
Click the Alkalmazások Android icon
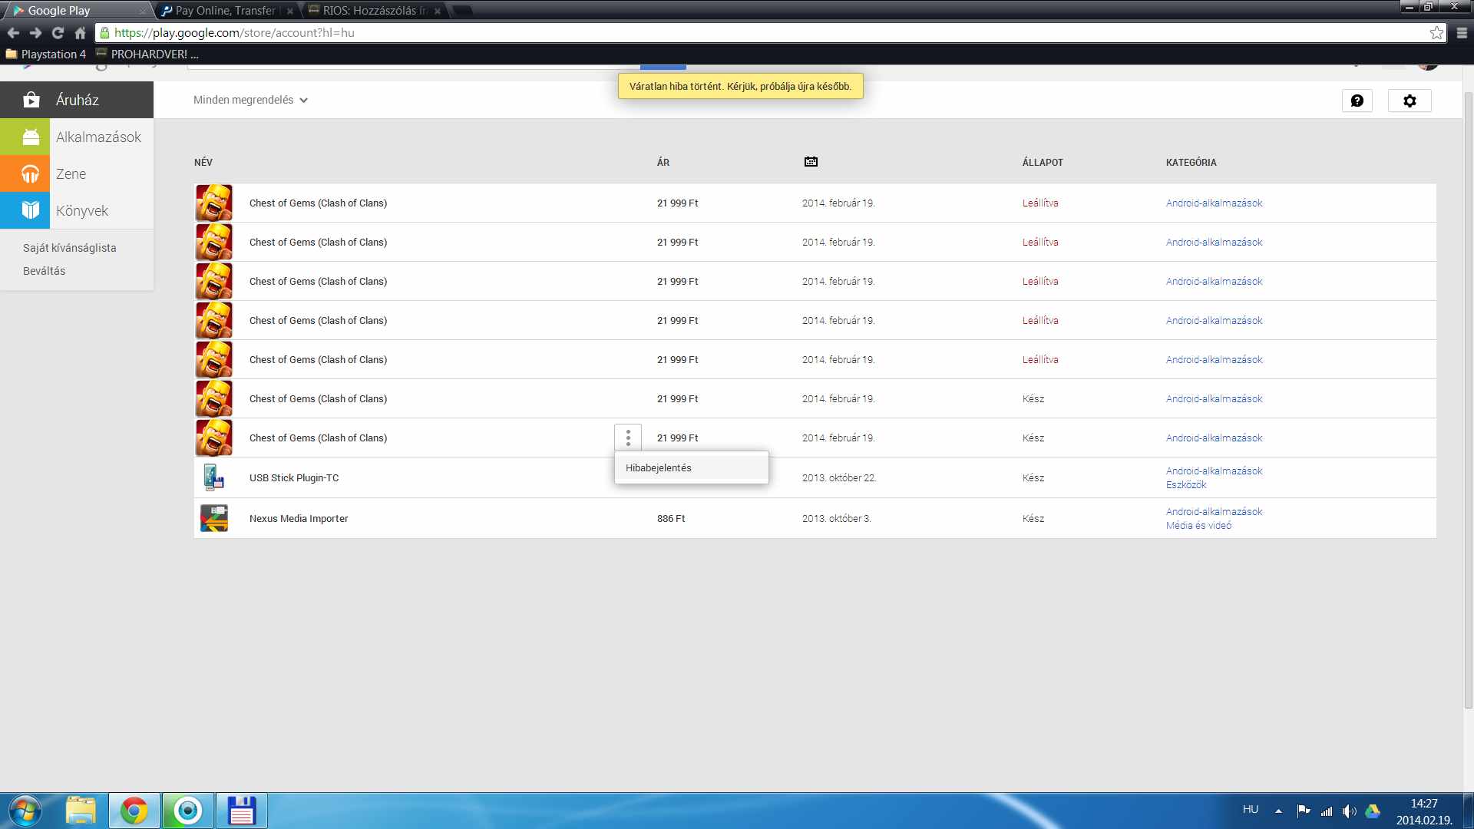30,137
